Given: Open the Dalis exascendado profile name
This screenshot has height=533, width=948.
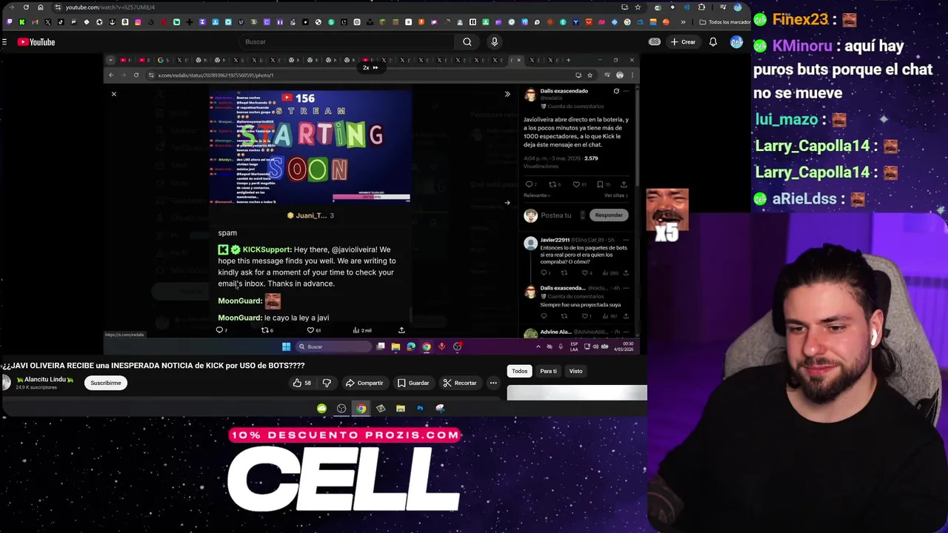Looking at the screenshot, I should [x=564, y=91].
